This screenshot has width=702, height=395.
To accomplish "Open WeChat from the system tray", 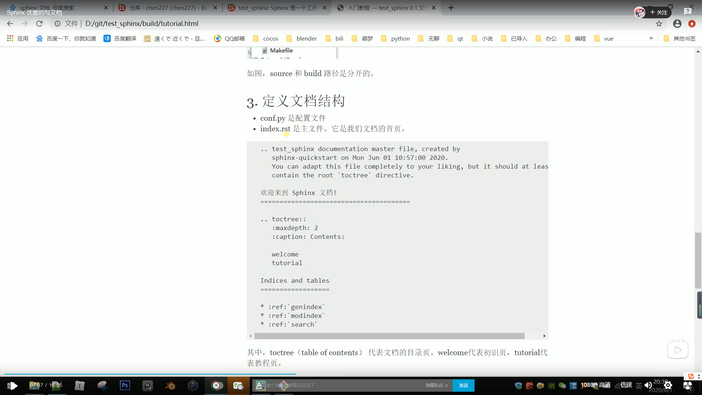I will tap(562, 385).
